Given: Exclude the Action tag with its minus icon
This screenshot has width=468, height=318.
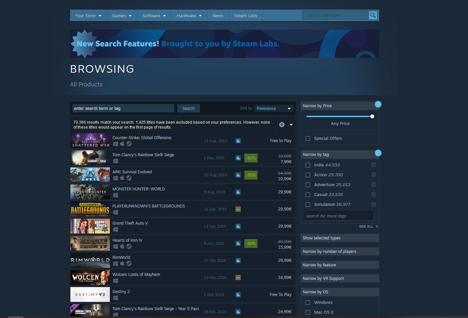Looking at the screenshot, I should click(374, 175).
